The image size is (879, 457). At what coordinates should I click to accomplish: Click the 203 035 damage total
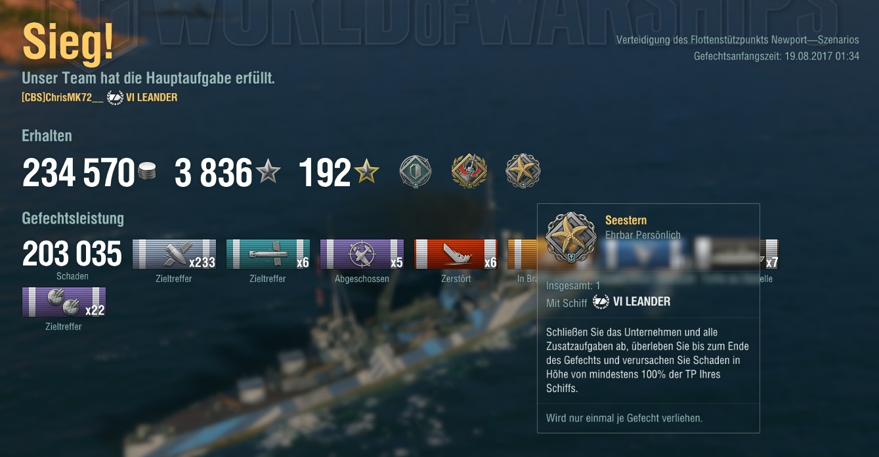pos(72,254)
